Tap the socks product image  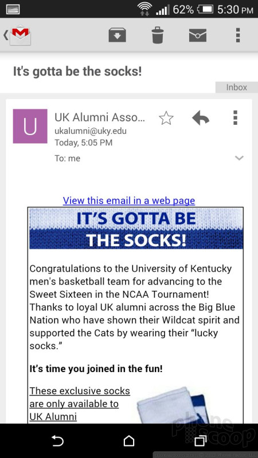click(175, 405)
